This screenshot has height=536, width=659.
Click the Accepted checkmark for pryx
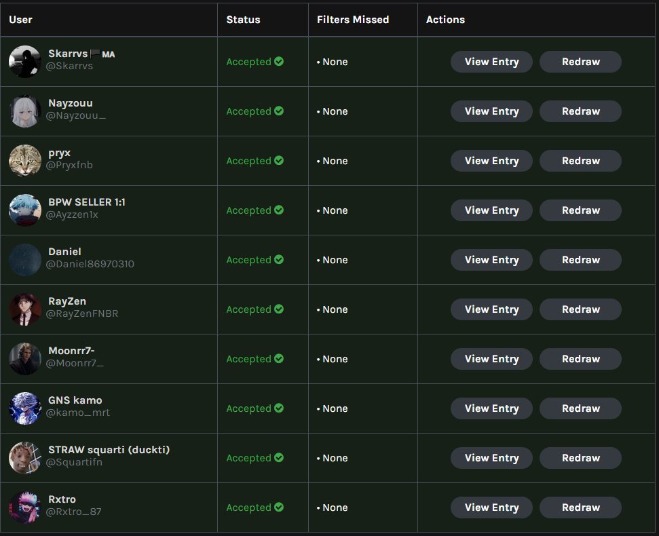coord(279,161)
